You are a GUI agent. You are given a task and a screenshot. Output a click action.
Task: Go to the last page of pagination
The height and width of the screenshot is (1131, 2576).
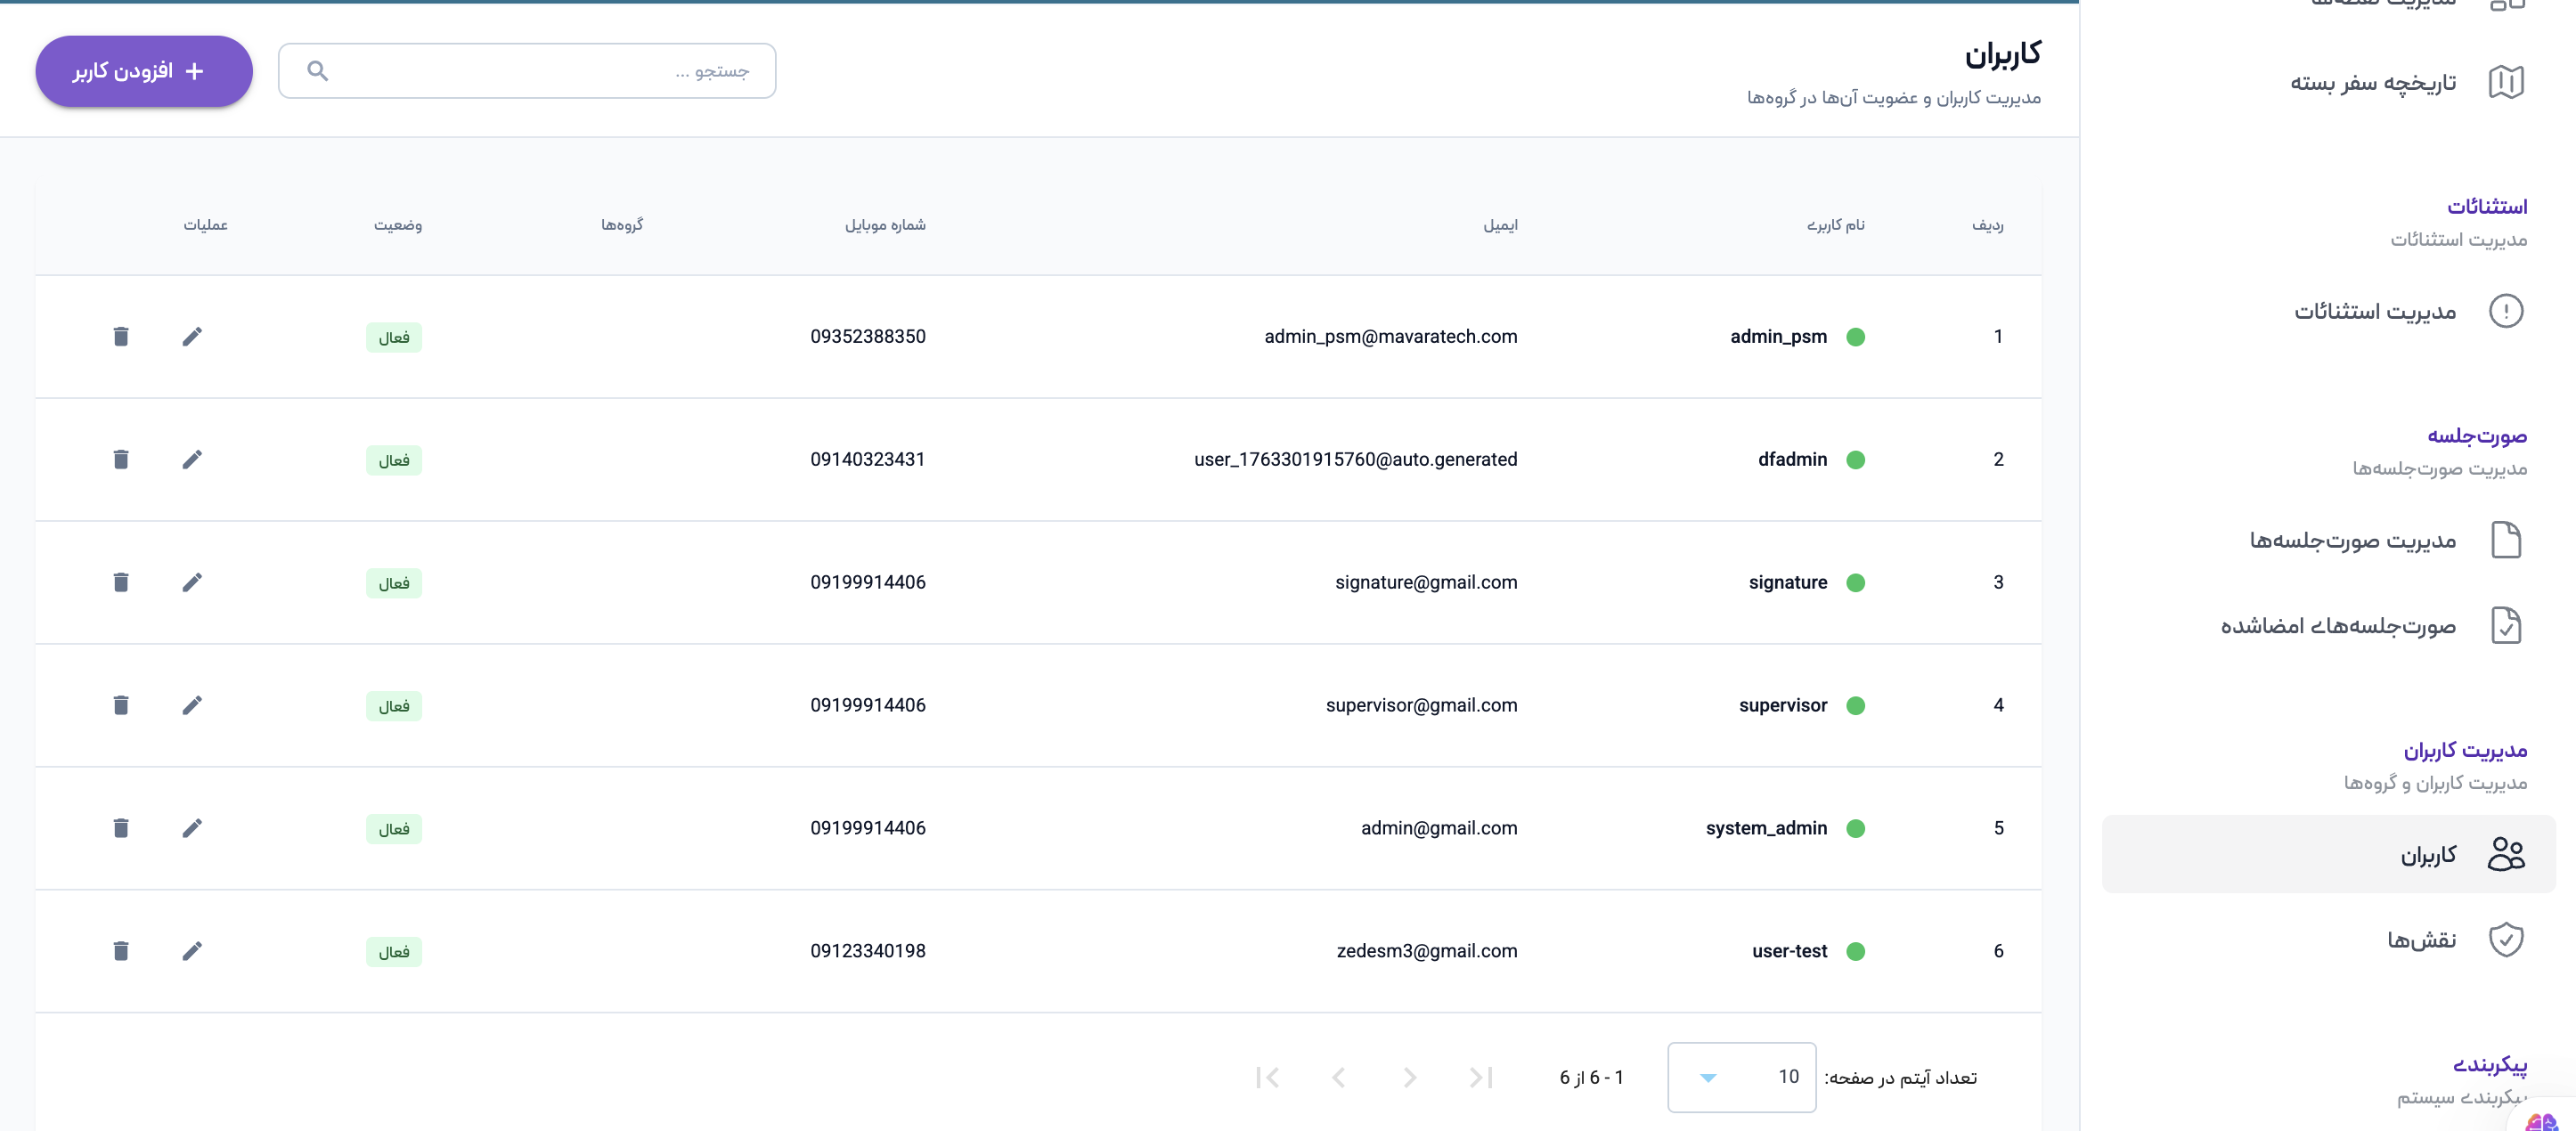point(1267,1077)
